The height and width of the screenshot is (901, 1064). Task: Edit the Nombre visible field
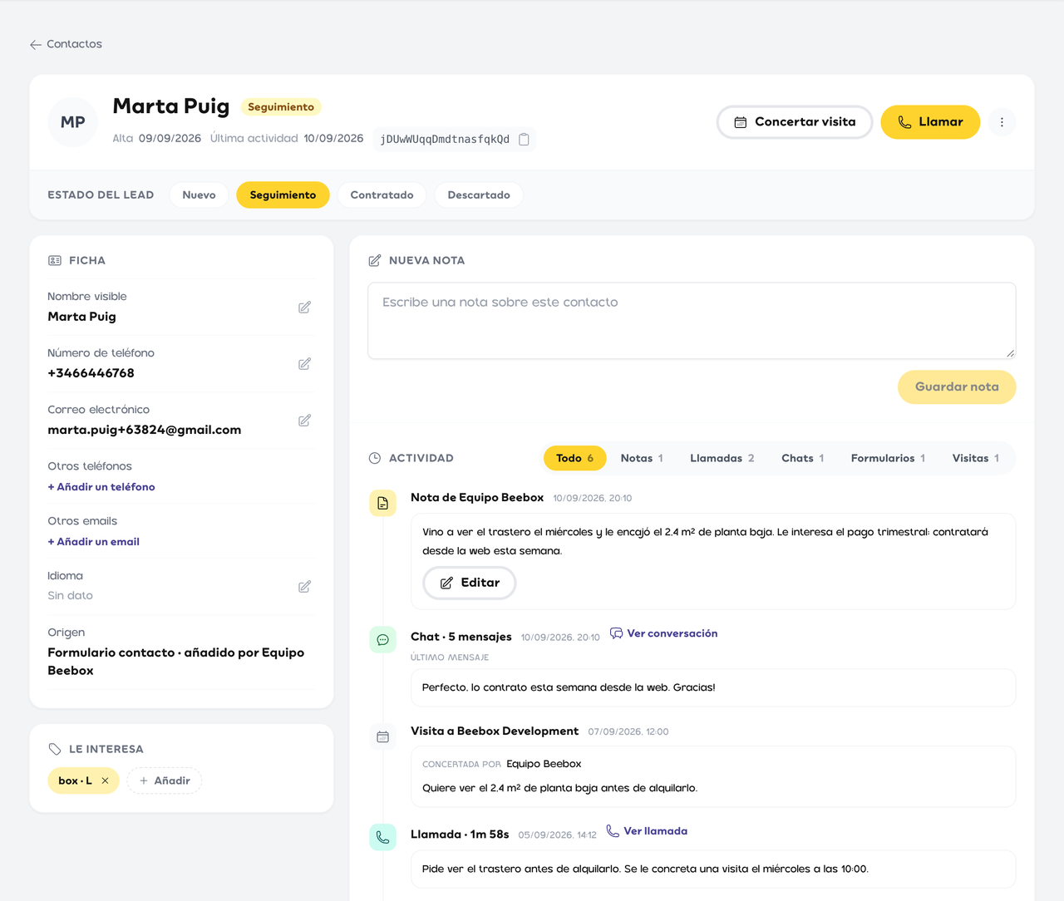tap(304, 308)
